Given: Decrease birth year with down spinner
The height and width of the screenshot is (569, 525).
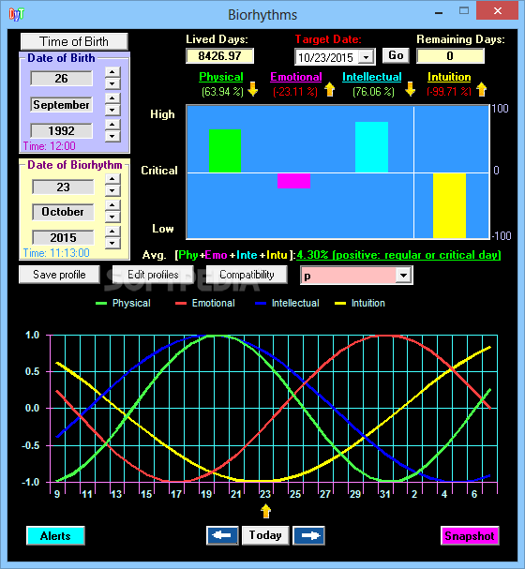Looking at the screenshot, I should coord(112,137).
